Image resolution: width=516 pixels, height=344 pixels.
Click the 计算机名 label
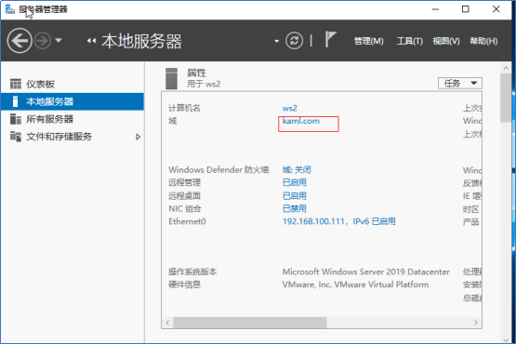184,108
